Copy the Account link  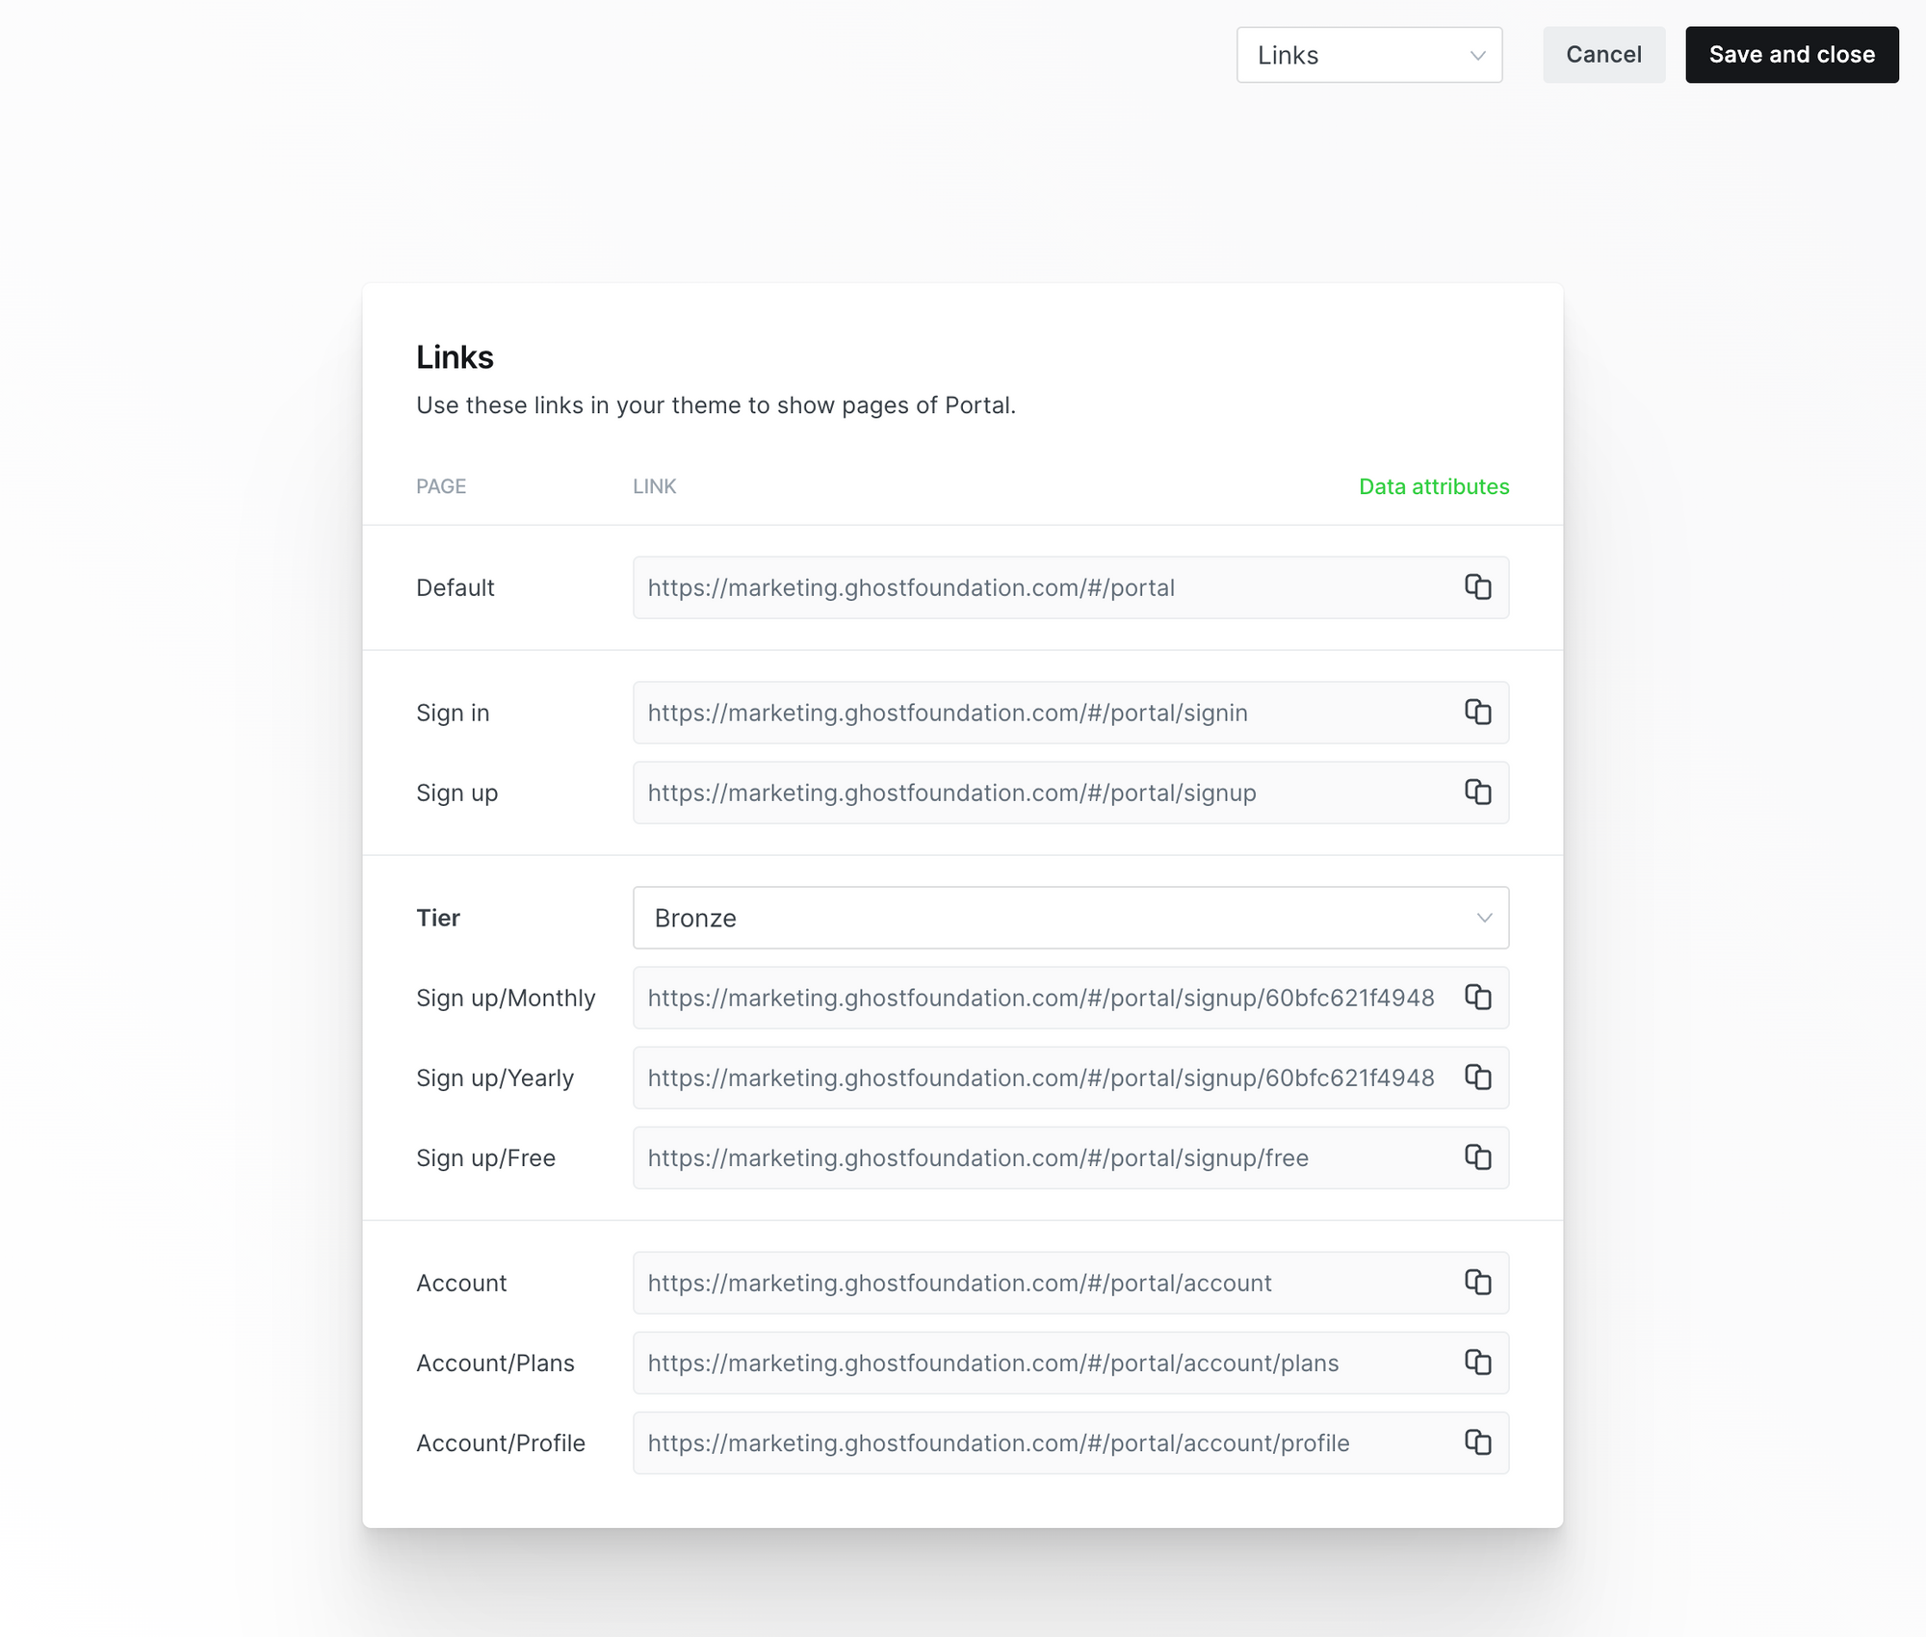(x=1477, y=1283)
